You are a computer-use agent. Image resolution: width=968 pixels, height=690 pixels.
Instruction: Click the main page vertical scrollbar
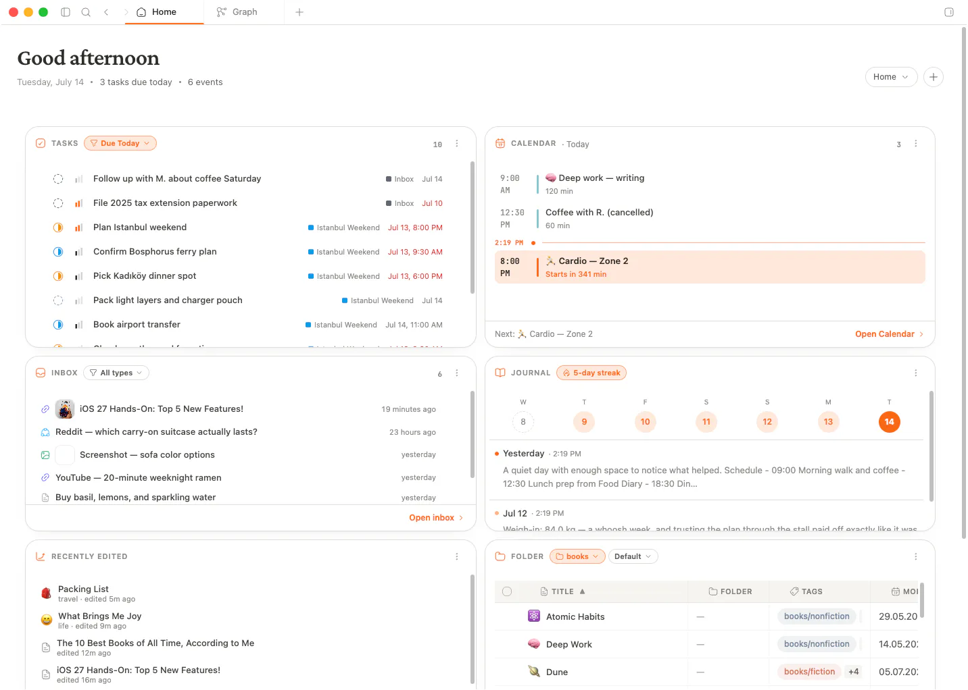coord(964,283)
